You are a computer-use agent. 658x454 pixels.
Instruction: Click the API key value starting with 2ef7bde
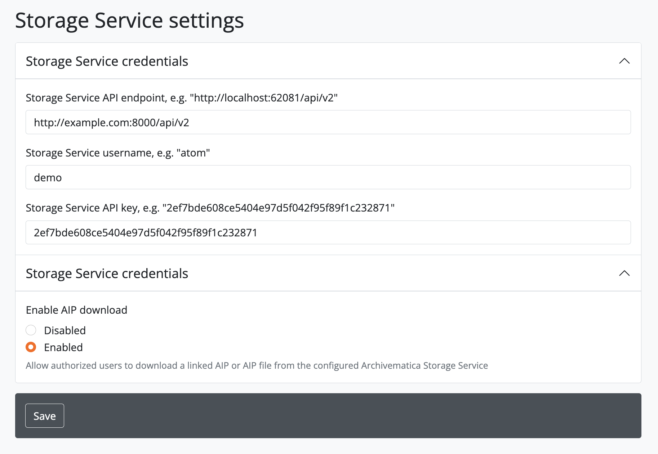coord(145,233)
